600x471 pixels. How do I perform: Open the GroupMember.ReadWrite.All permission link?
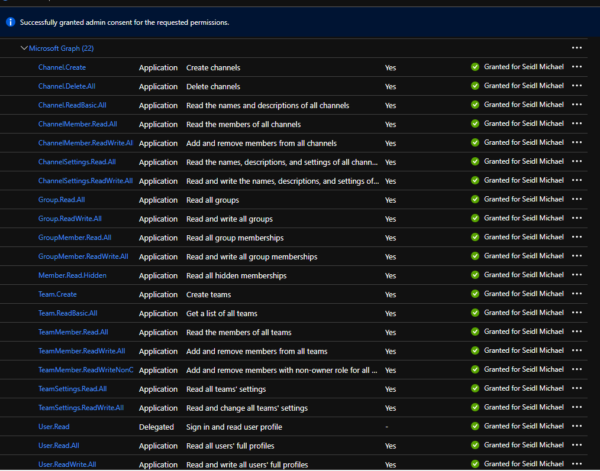(83, 256)
